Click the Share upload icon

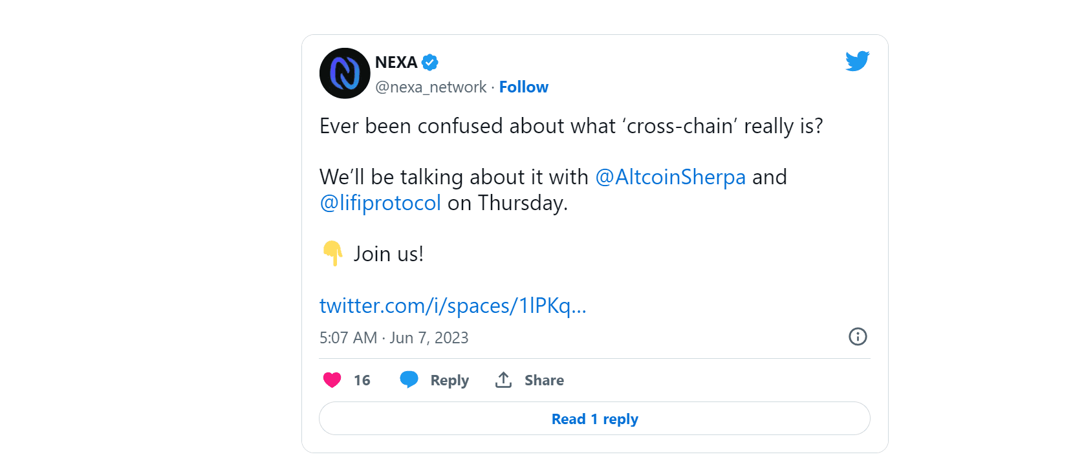503,379
